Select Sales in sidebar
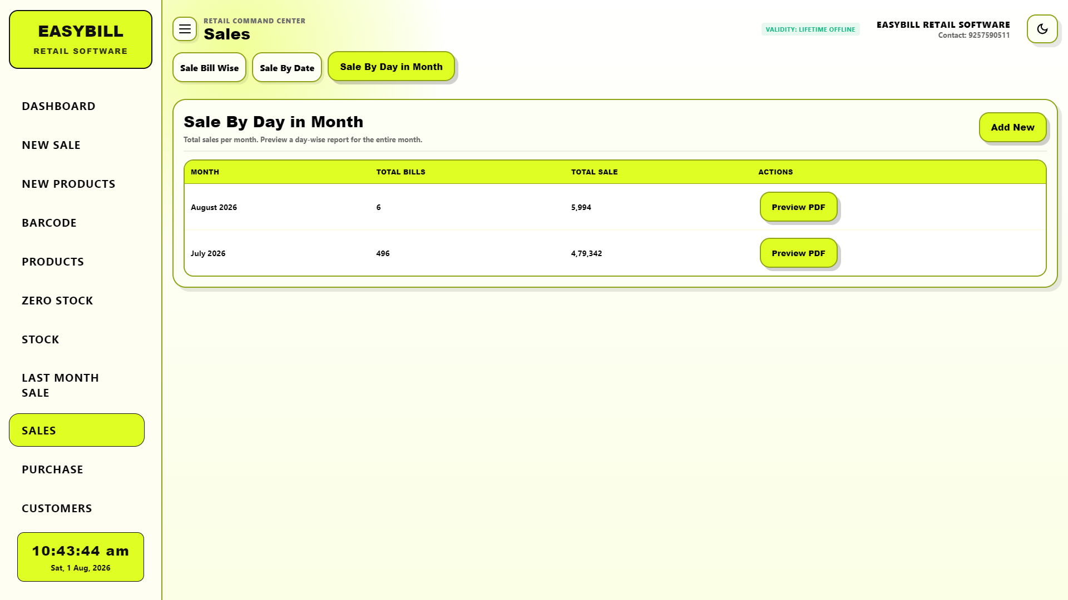Screen dimensions: 1068x600 coord(77,430)
